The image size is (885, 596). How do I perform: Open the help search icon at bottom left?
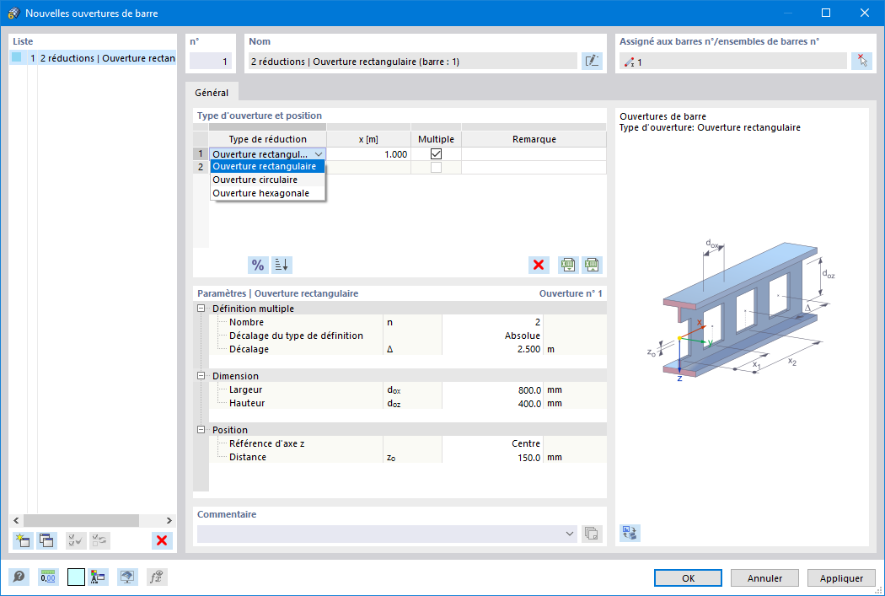click(x=19, y=577)
